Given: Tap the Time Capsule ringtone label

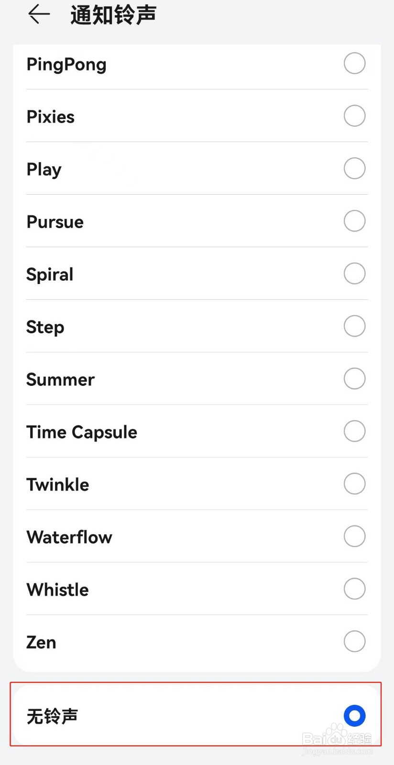Looking at the screenshot, I should [82, 432].
